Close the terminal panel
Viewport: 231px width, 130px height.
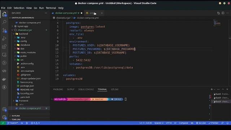point(227,89)
